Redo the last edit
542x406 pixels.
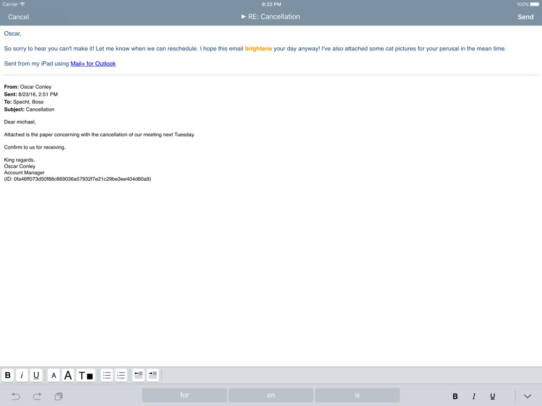click(37, 396)
